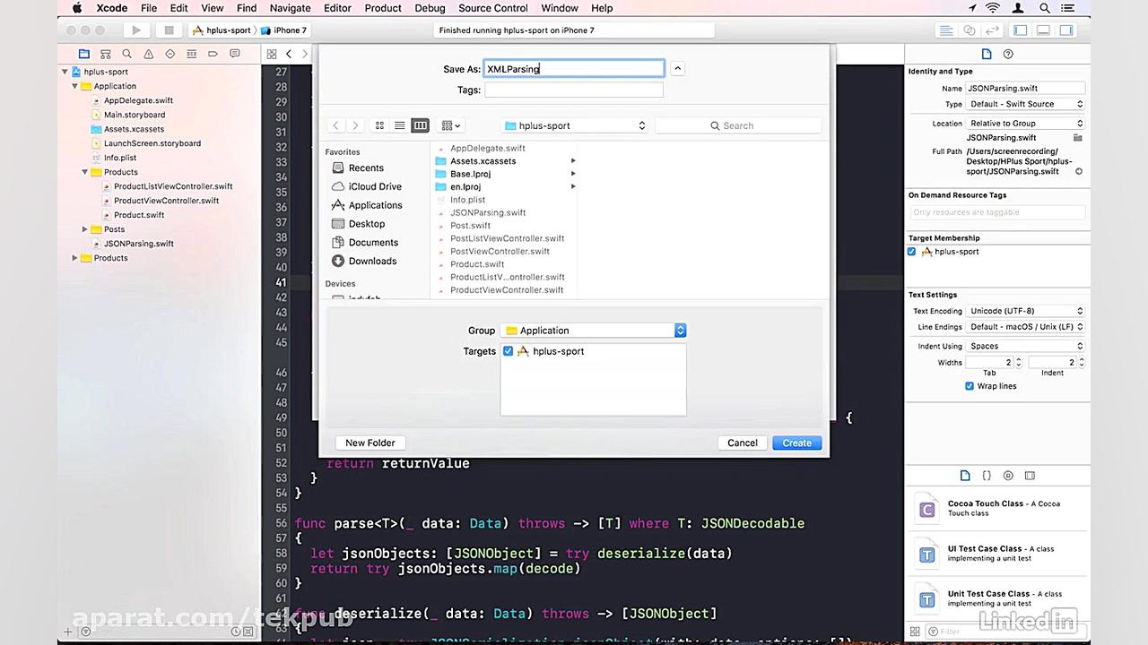
Task: Select iCloud Drive in sidebar
Action: point(375,186)
